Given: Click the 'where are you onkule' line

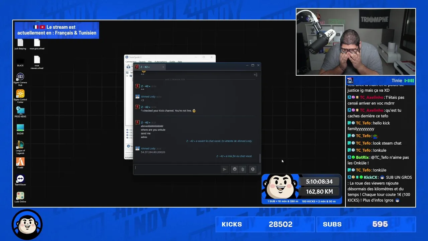Looking at the screenshot, I should click(x=153, y=130).
